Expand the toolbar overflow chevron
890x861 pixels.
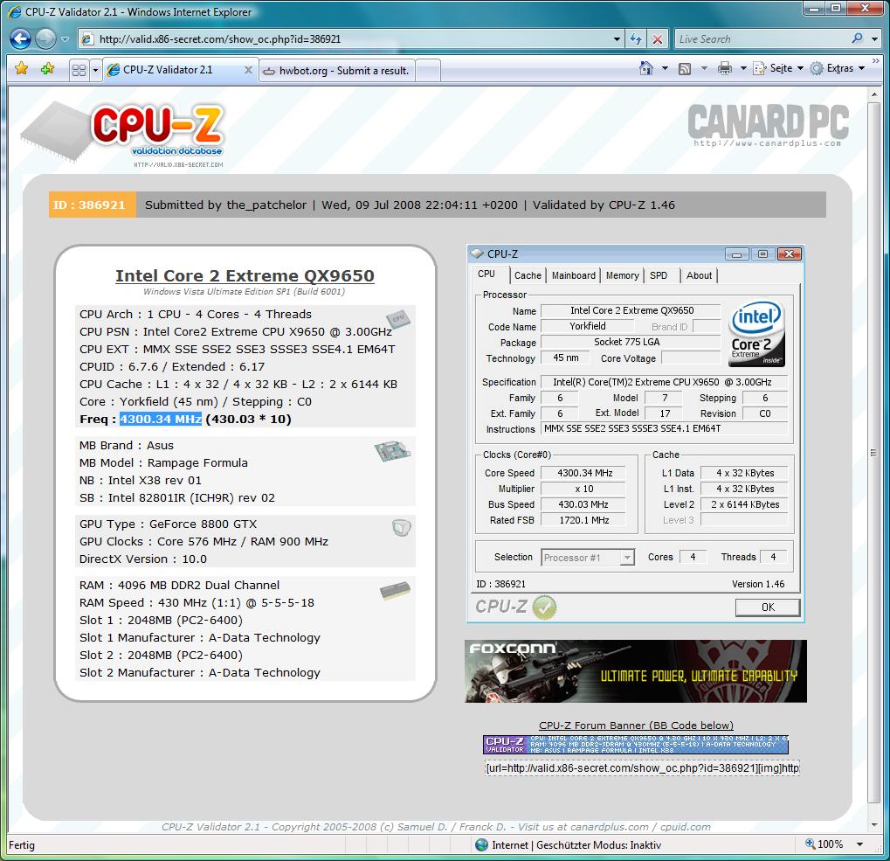pyautogui.click(x=876, y=61)
